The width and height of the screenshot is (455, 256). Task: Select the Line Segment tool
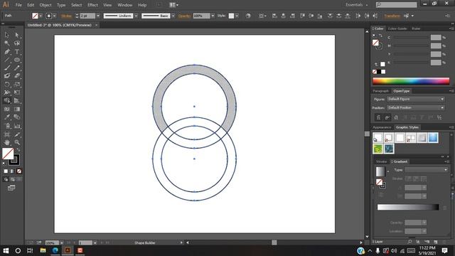coord(7,60)
